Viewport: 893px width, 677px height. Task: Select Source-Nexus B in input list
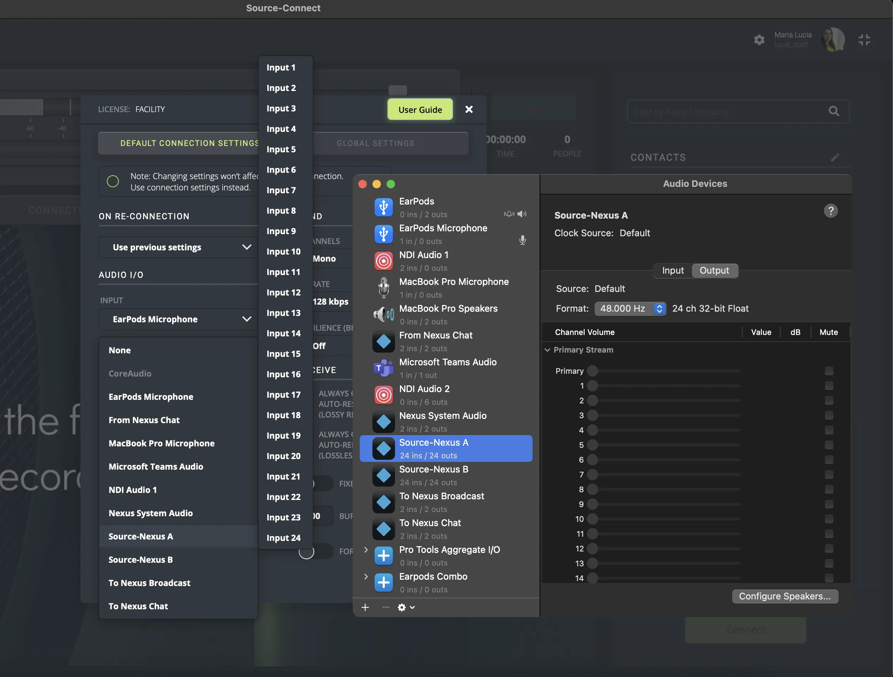(x=178, y=560)
